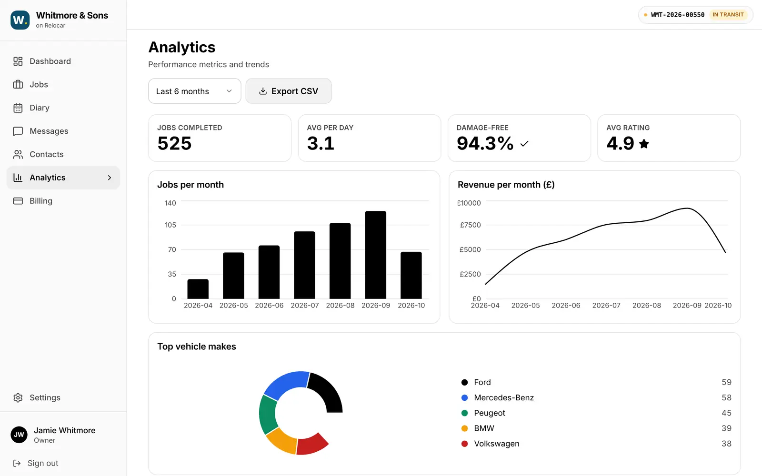Sign out of the account
The width and height of the screenshot is (762, 476).
coord(36,464)
